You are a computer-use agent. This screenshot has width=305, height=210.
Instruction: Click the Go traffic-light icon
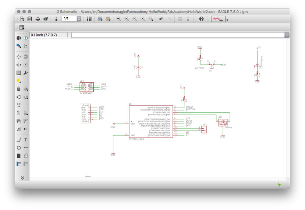coord(188,19)
